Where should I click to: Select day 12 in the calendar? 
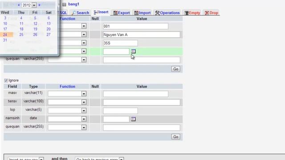35,24
